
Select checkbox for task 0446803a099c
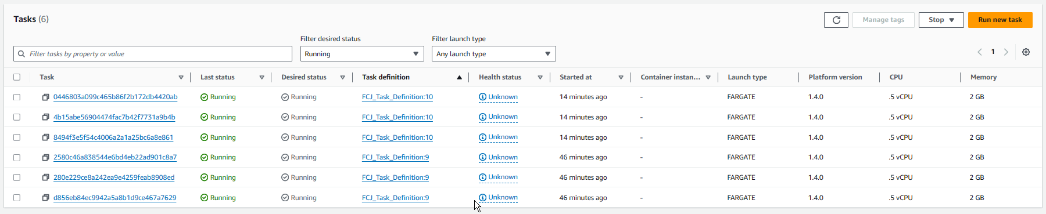coord(17,97)
